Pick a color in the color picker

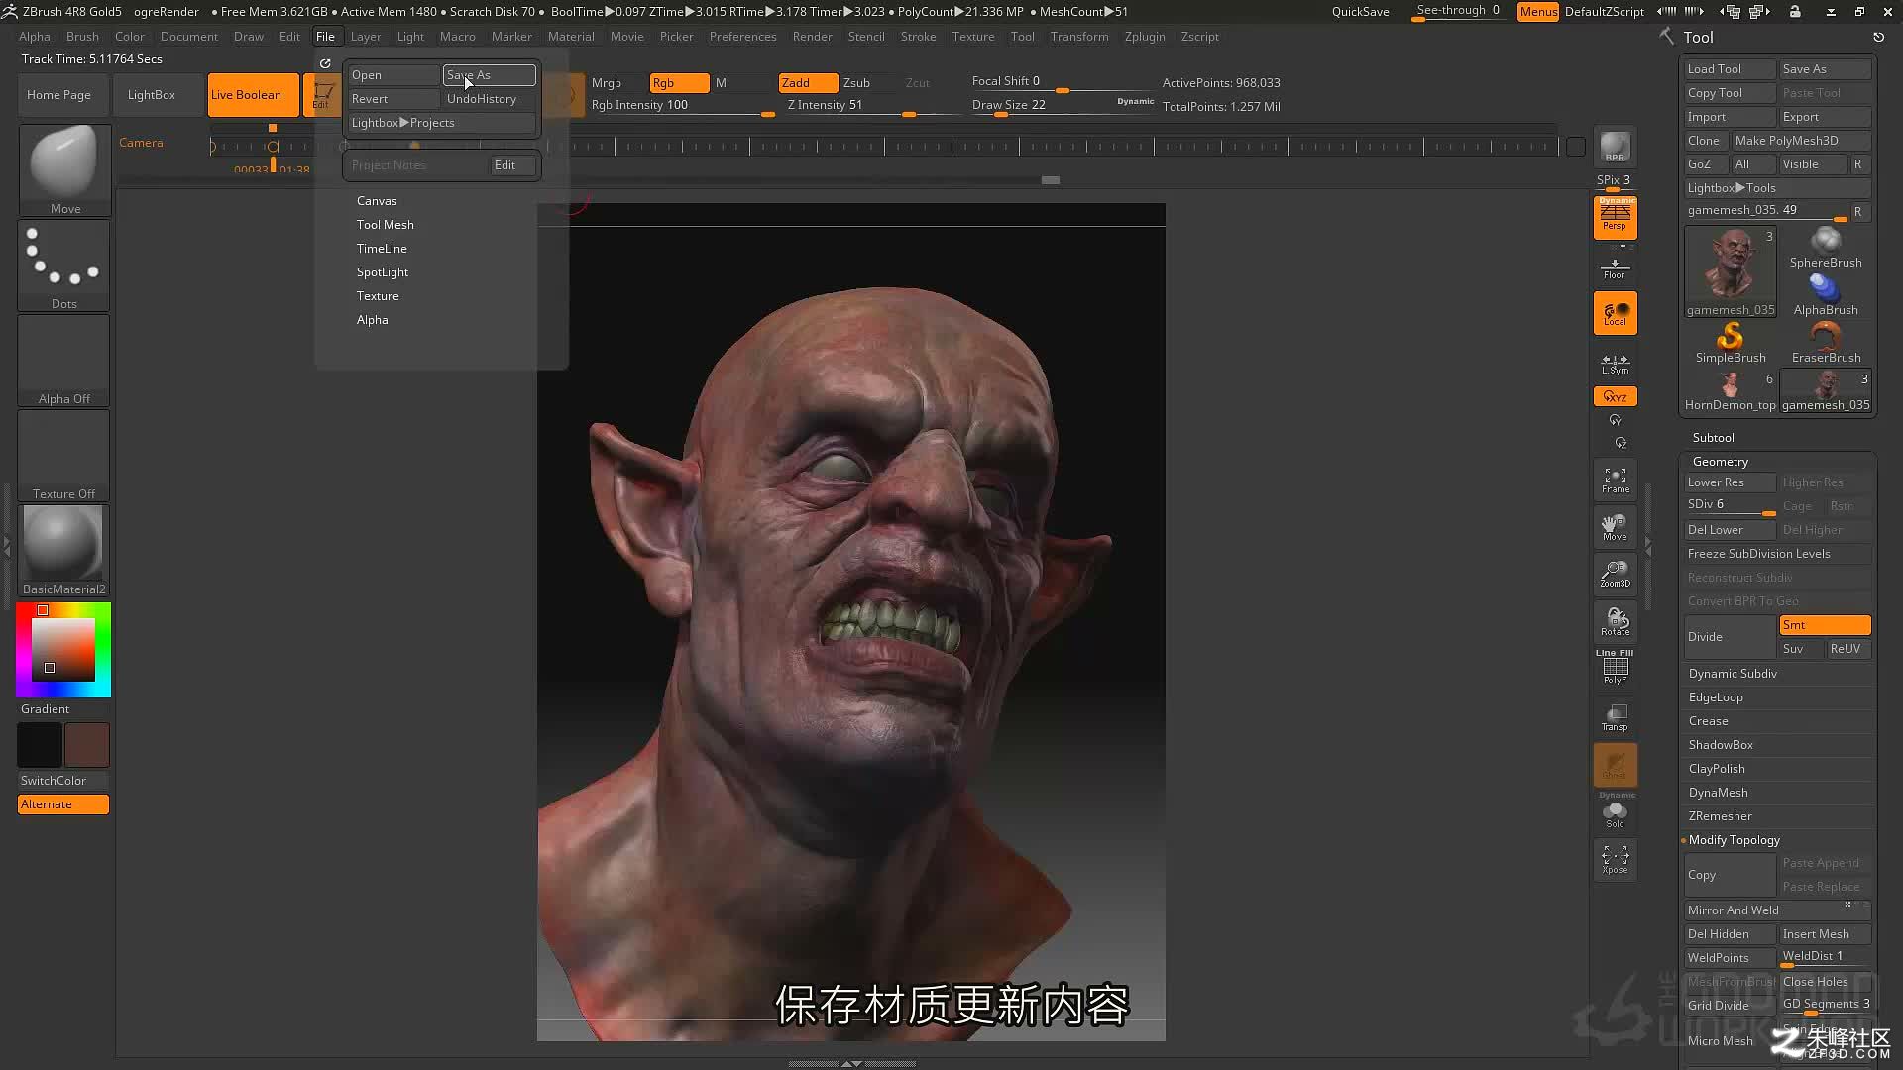pyautogui.click(x=63, y=649)
